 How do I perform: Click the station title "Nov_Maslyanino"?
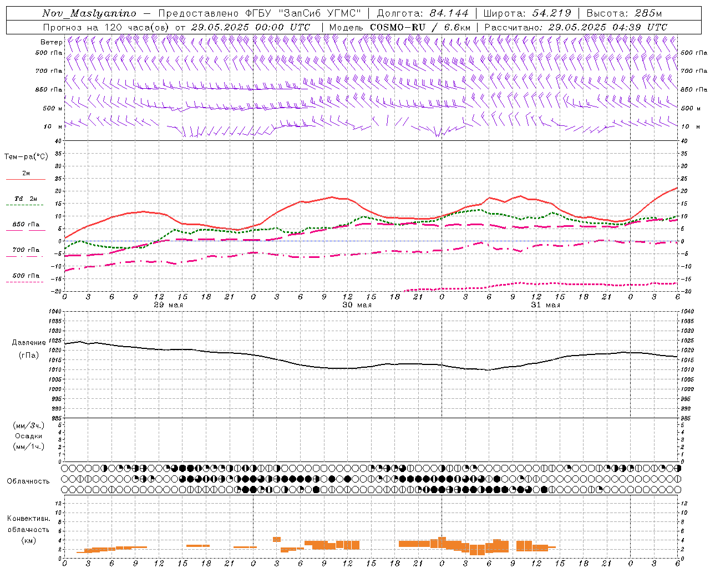pos(89,13)
